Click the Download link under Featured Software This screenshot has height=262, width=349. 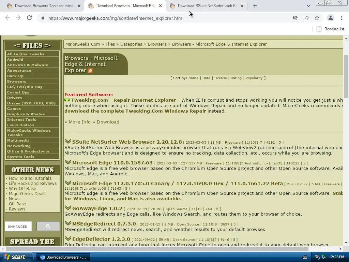[108, 122]
